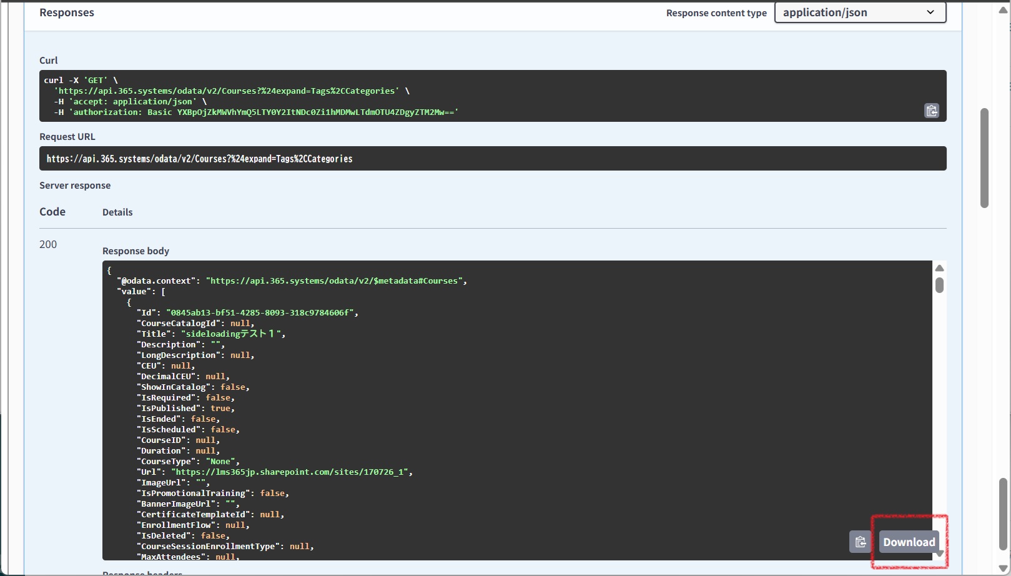Click the Code column header
1011x576 pixels.
[x=52, y=212]
